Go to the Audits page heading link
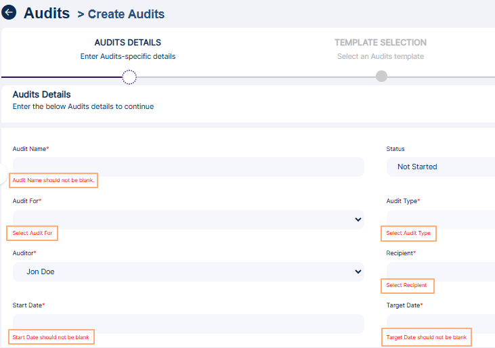The height and width of the screenshot is (348, 495). (47, 13)
